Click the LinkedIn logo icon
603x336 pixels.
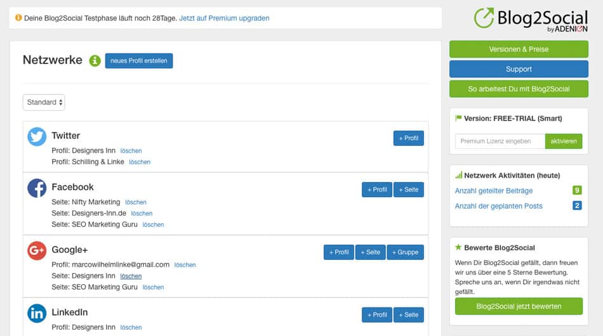(x=37, y=313)
